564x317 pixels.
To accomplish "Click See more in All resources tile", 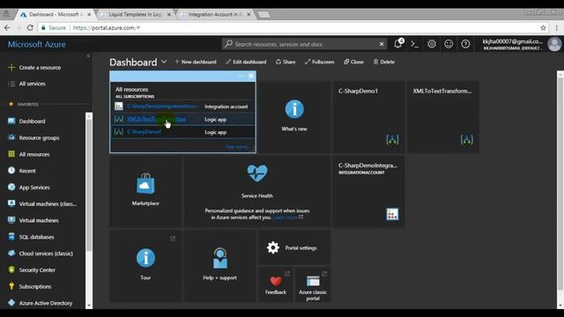I will (x=237, y=147).
